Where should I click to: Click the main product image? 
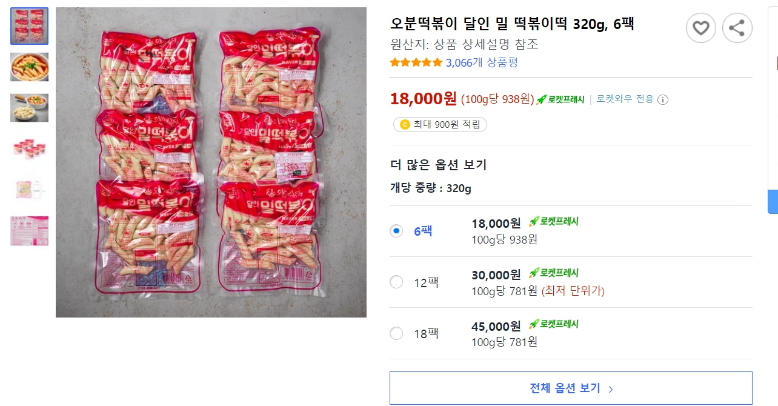(211, 162)
